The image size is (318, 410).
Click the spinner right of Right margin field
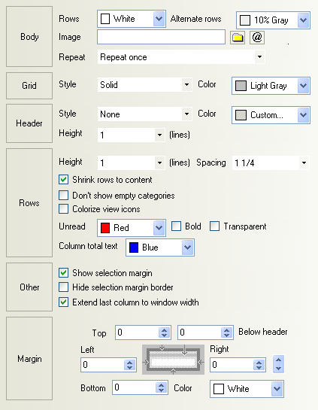pyautogui.click(x=279, y=364)
